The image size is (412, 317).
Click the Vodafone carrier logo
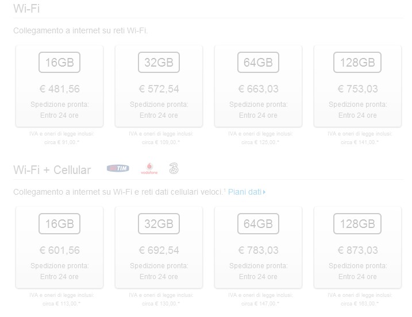(x=149, y=169)
